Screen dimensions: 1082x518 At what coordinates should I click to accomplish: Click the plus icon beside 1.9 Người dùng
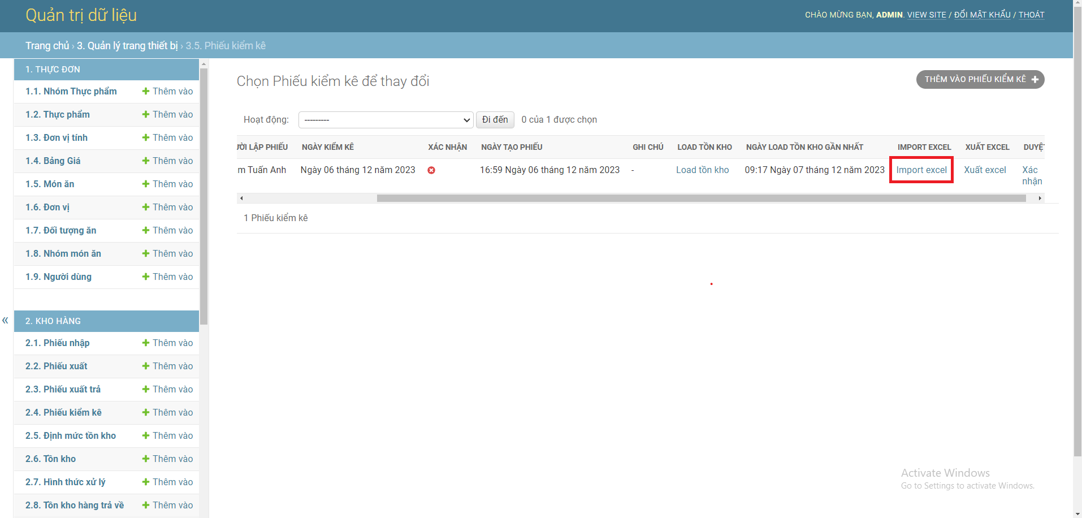point(145,277)
